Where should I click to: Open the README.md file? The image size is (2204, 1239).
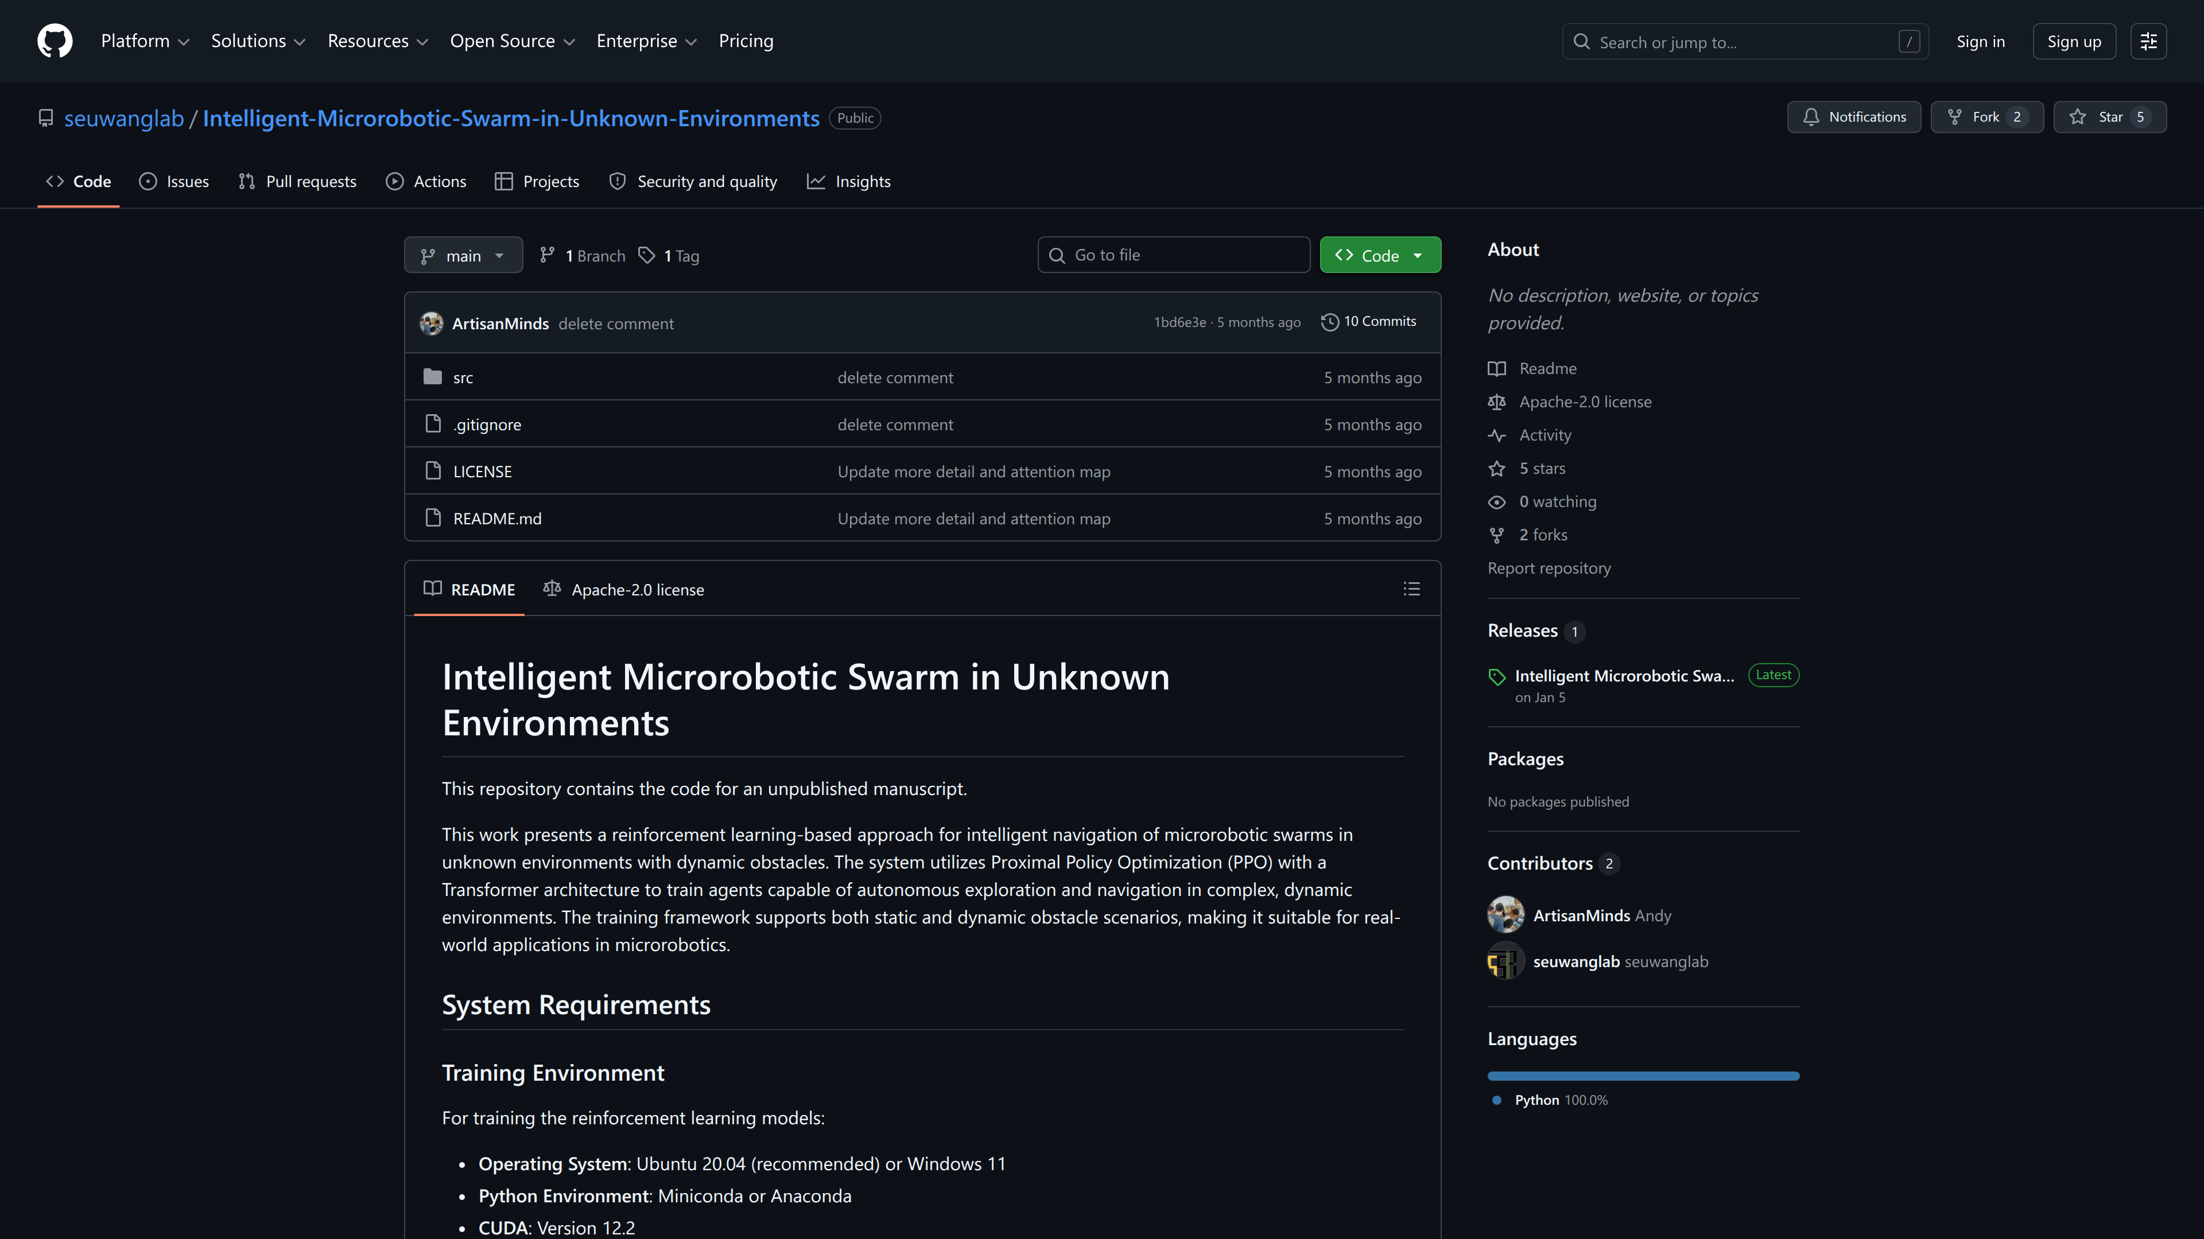[x=497, y=518]
